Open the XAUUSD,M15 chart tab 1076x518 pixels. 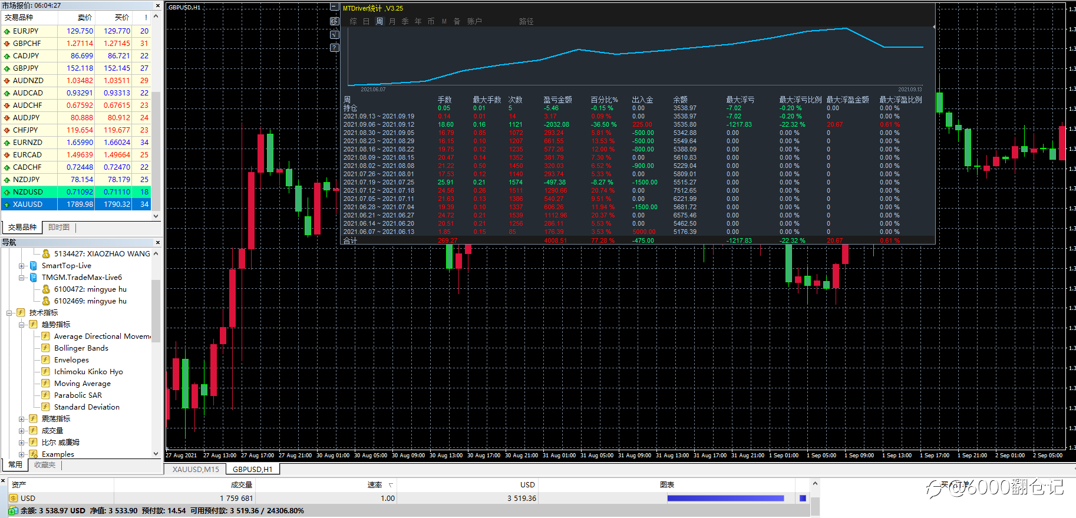click(196, 470)
